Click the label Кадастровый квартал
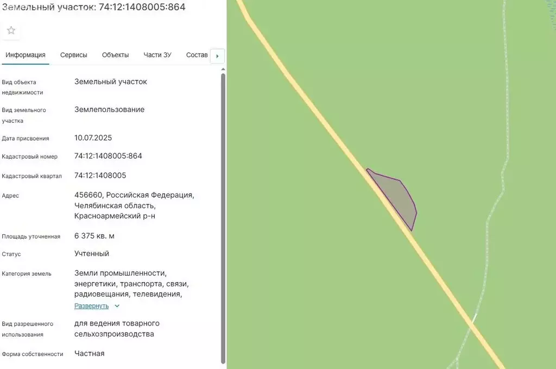Viewport: 556px width, 369px height. tap(31, 176)
